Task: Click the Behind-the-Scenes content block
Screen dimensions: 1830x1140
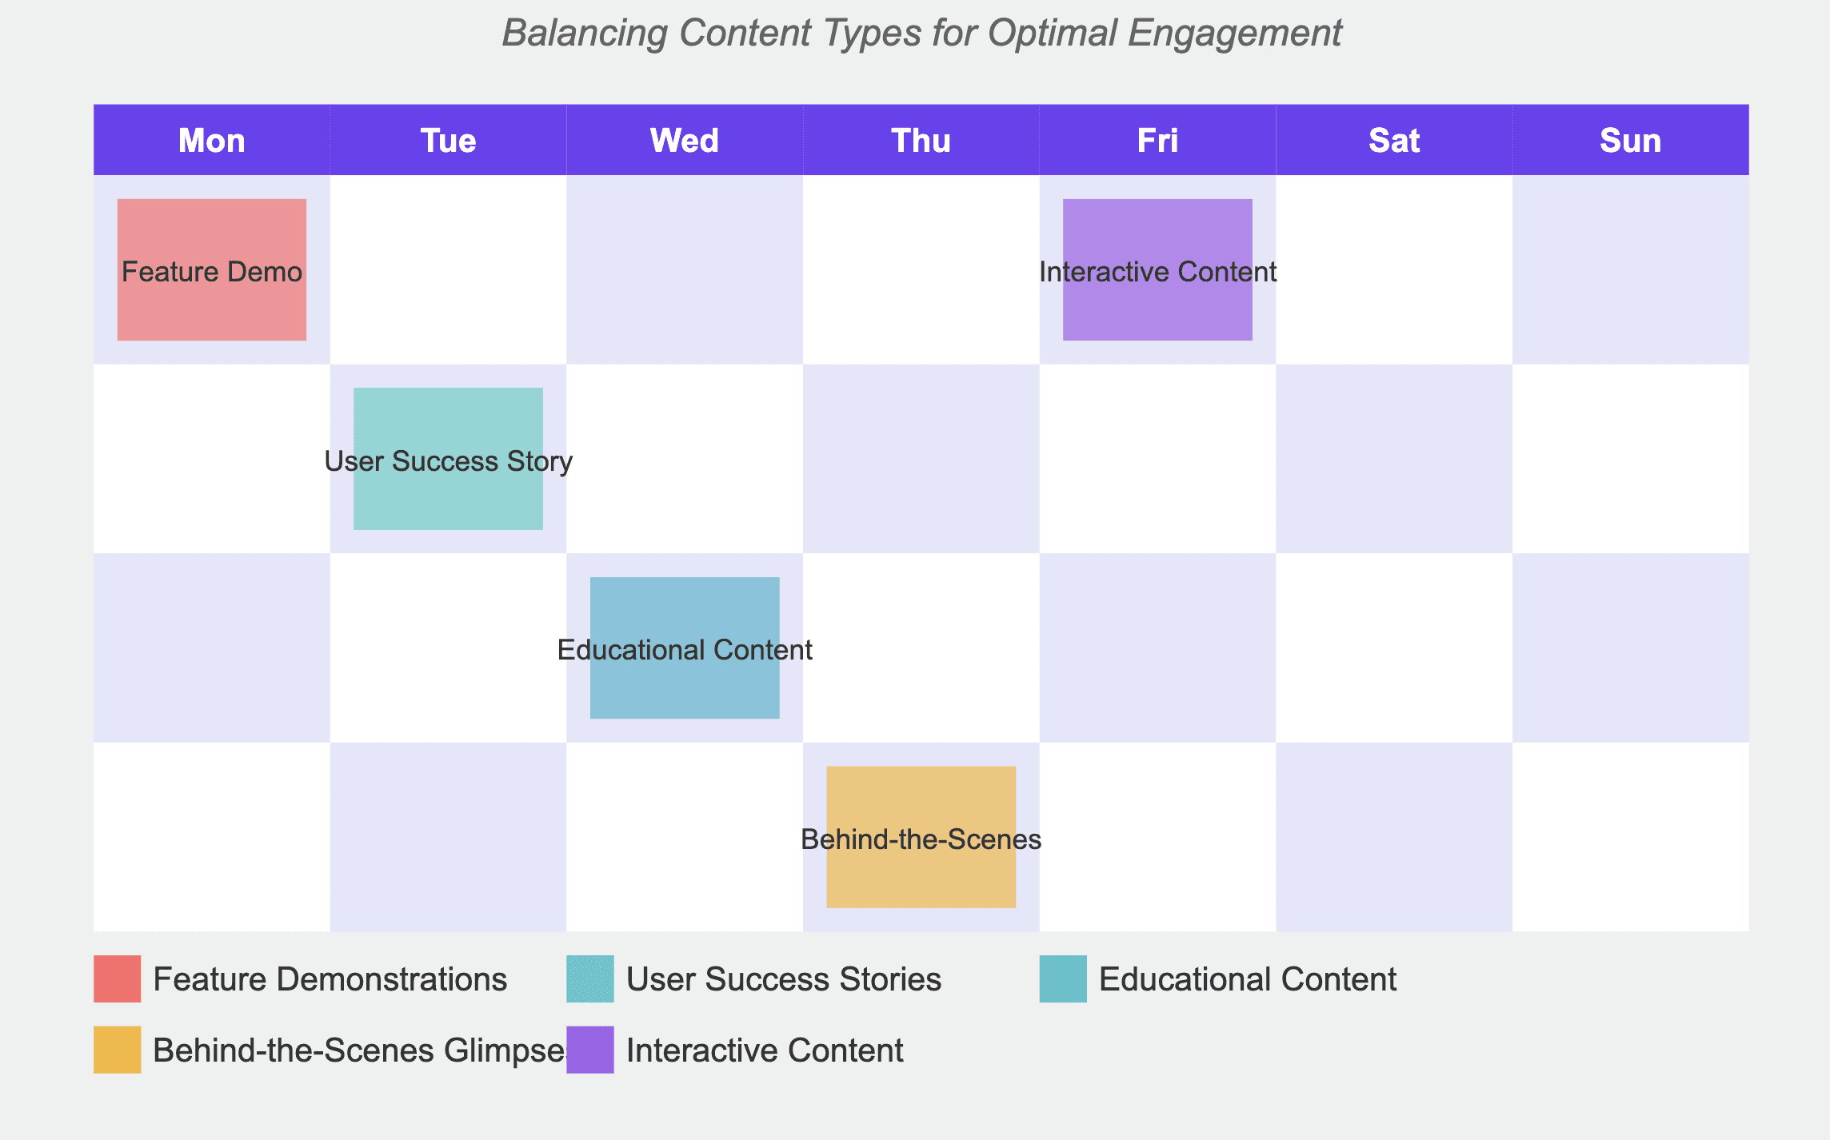Action: coord(920,836)
